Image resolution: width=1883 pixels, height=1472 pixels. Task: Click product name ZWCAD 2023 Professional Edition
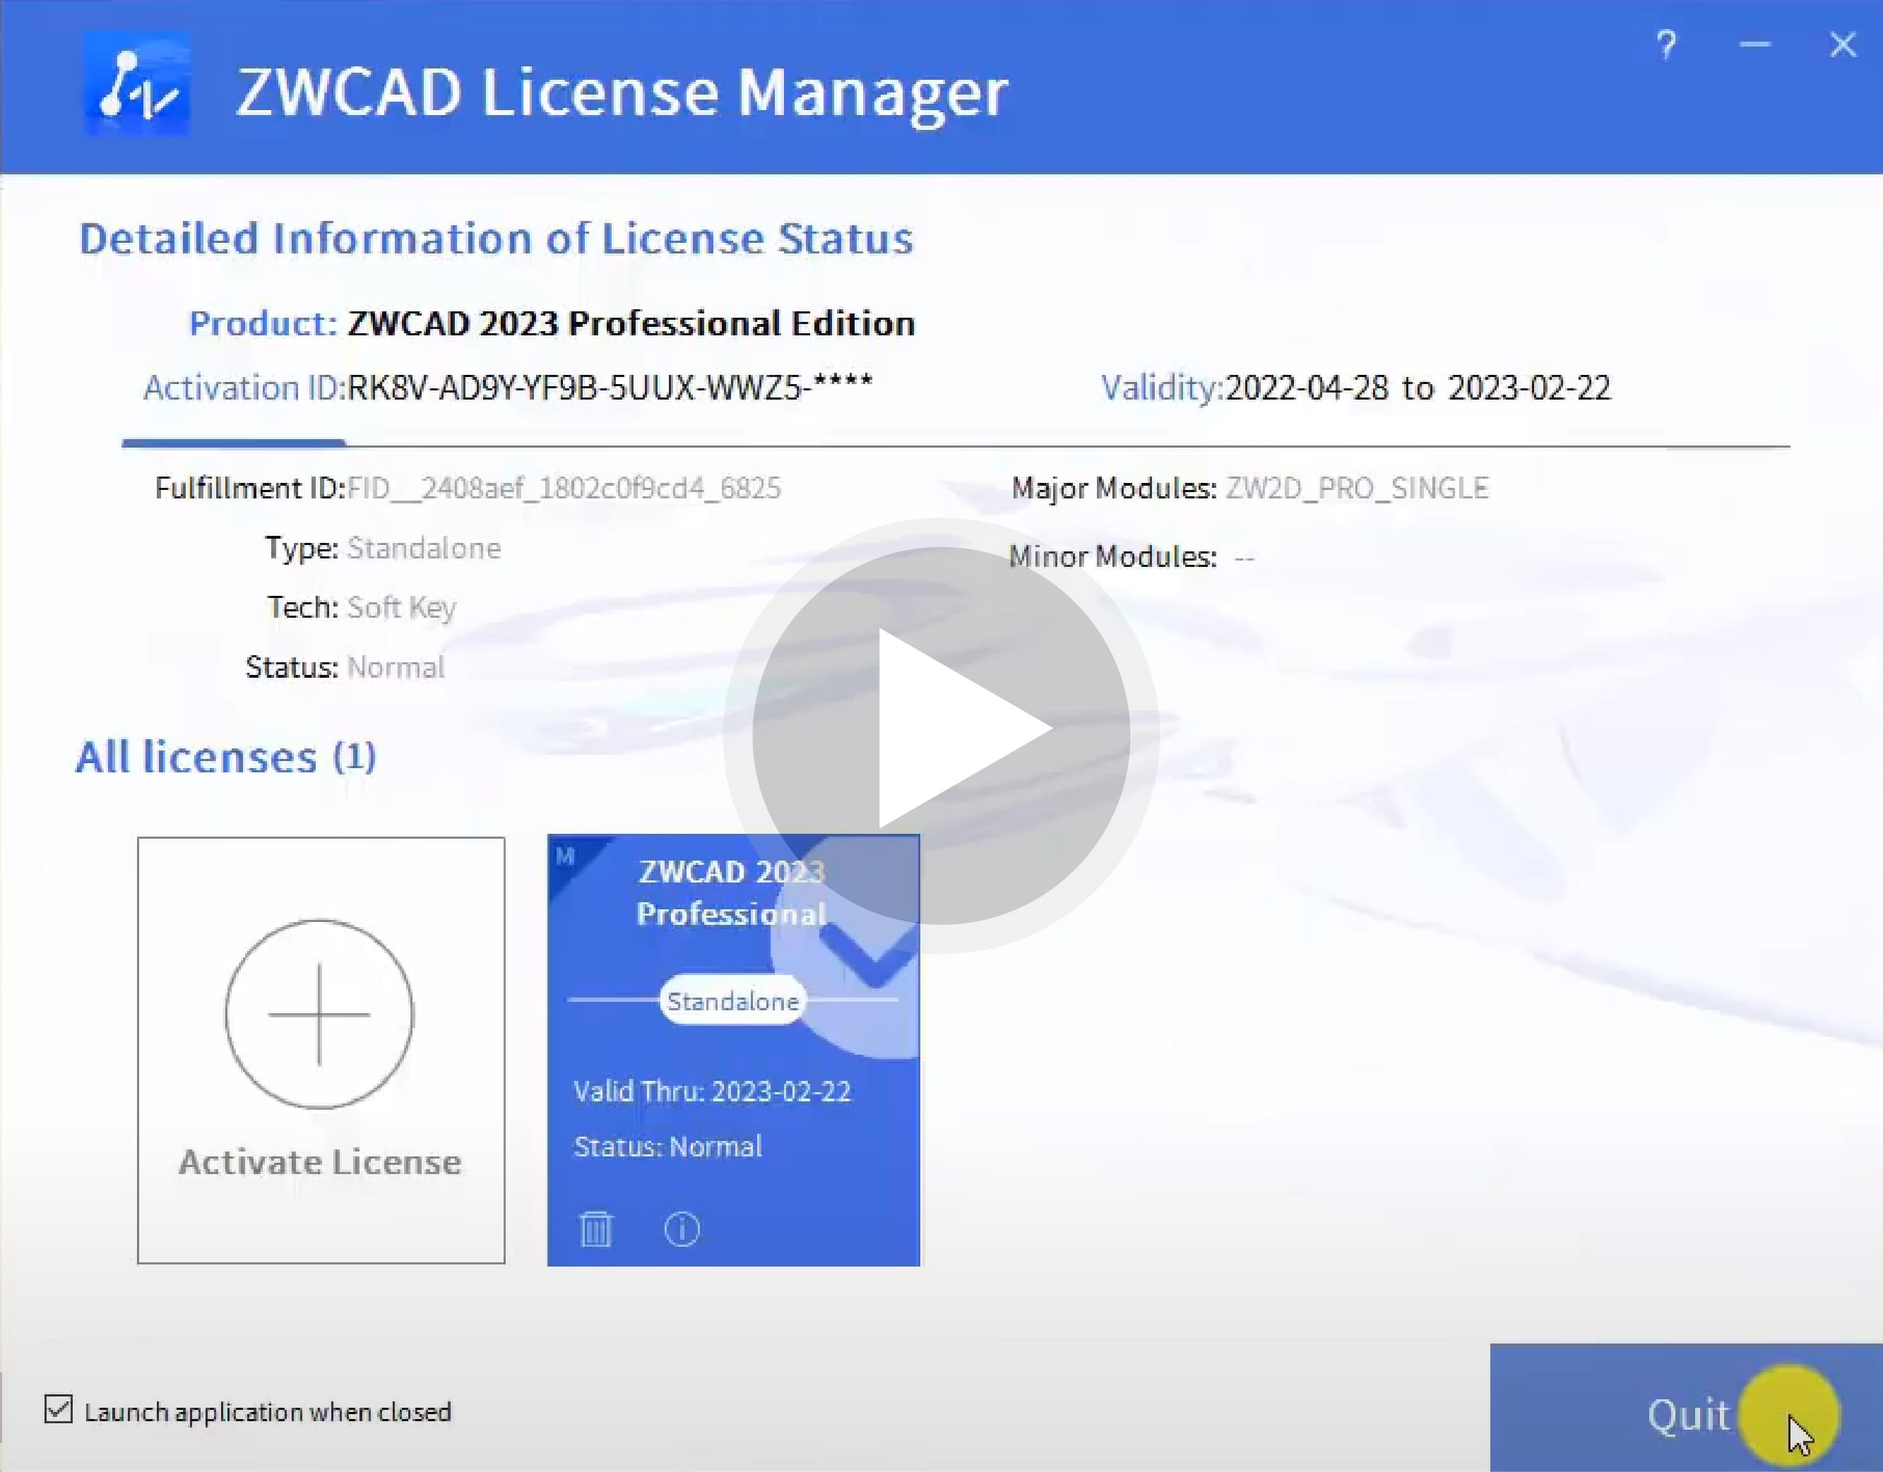click(631, 323)
